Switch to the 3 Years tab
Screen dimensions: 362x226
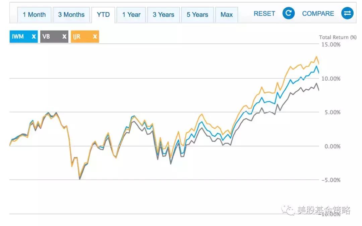(164, 15)
